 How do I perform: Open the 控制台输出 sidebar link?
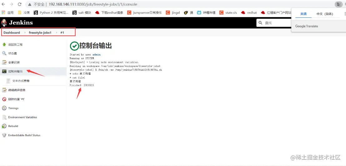(x=15, y=71)
